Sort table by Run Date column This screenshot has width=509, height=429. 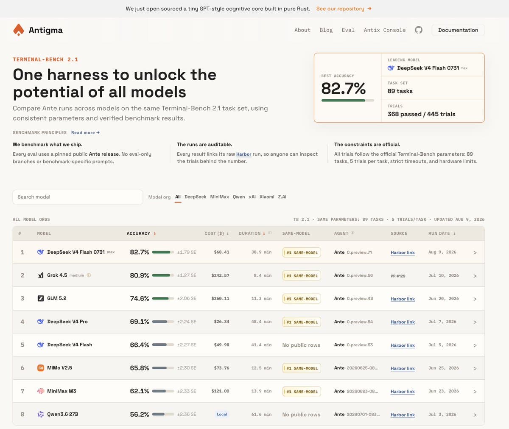coord(442,233)
